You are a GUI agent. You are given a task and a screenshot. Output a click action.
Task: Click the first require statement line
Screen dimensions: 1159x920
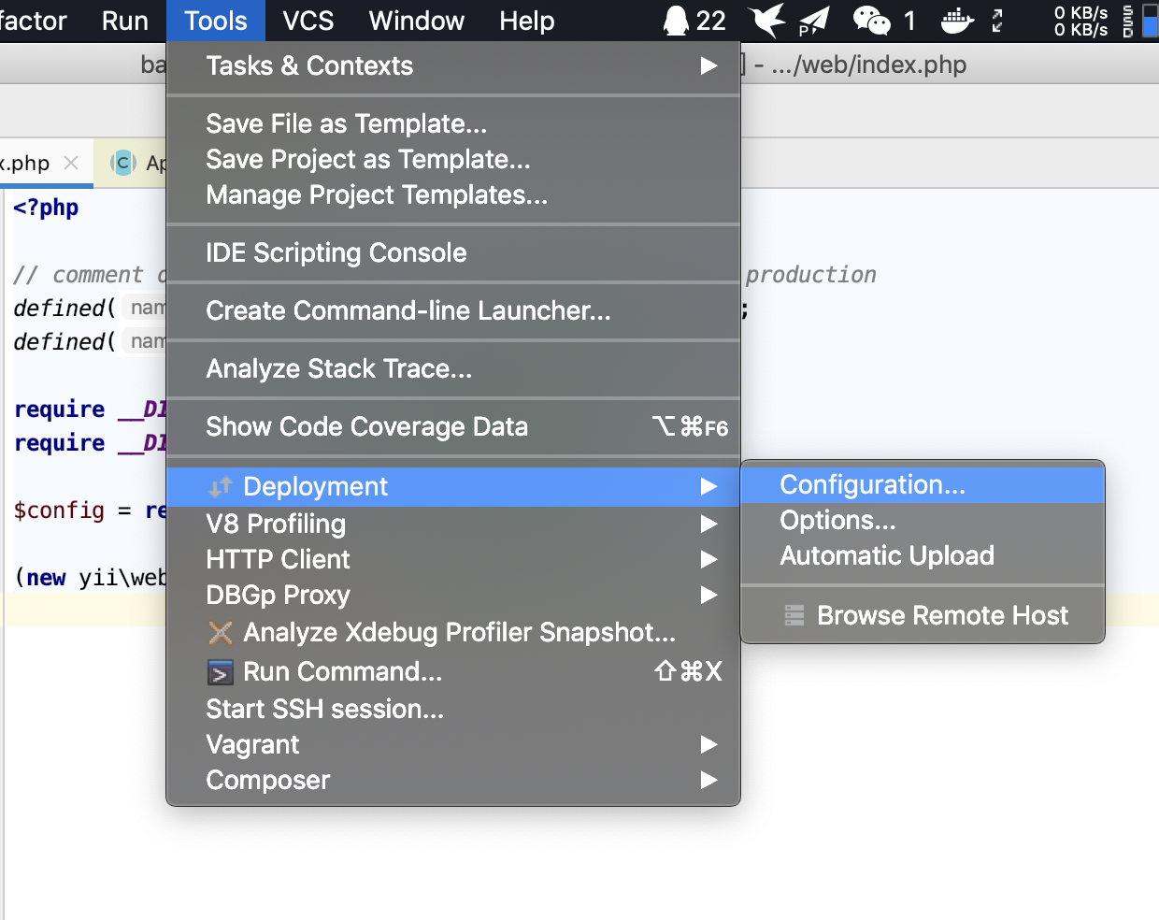pos(90,410)
